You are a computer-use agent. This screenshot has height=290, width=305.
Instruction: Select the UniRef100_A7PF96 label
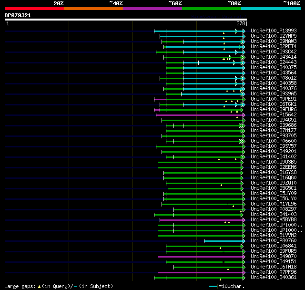click(x=274, y=272)
